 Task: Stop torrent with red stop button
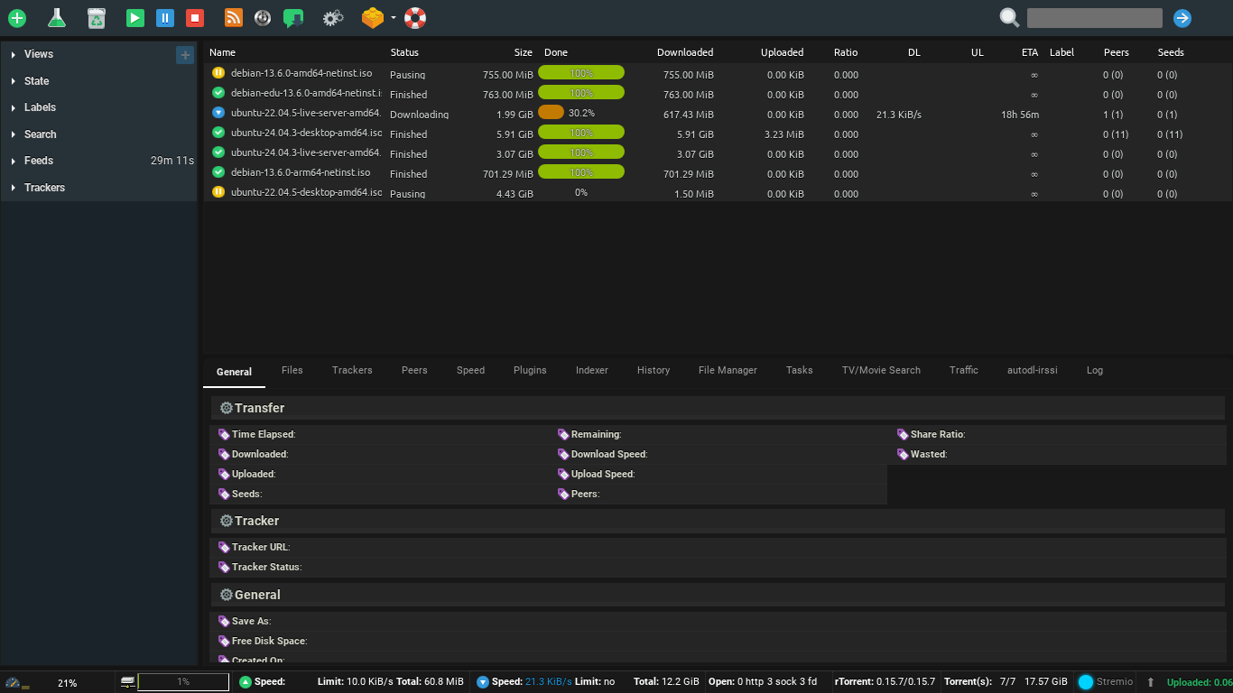[194, 18]
